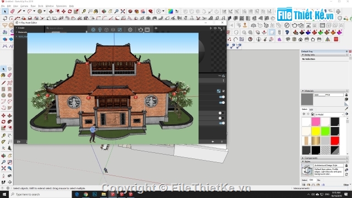Open the 3D Warehouse from top toolbar
This screenshot has height=198, width=352.
[x=130, y=11]
